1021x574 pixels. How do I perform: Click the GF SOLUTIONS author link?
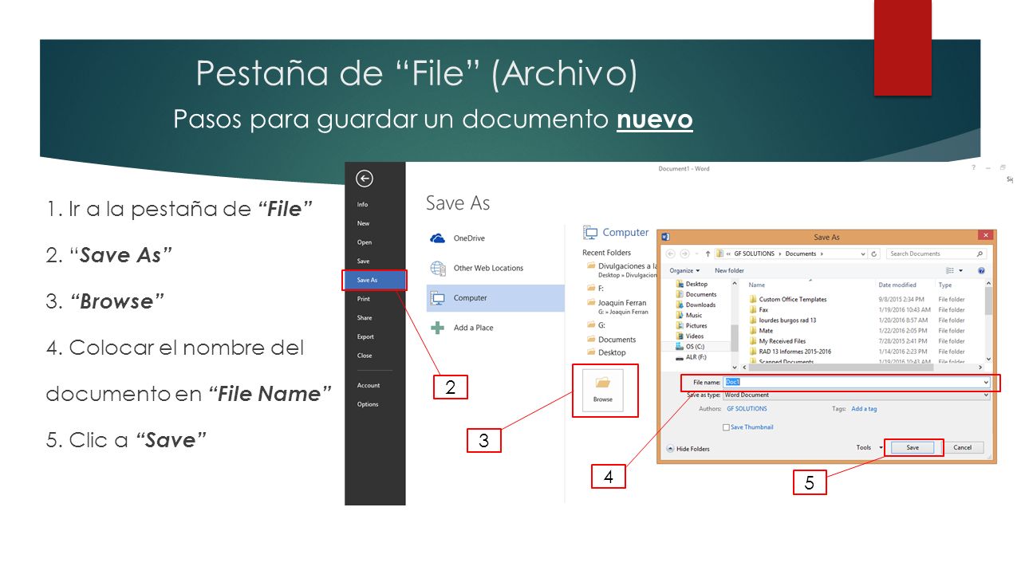[747, 409]
